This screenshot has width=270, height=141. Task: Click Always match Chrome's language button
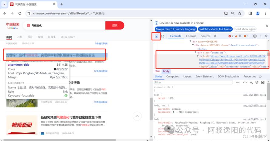176,29
